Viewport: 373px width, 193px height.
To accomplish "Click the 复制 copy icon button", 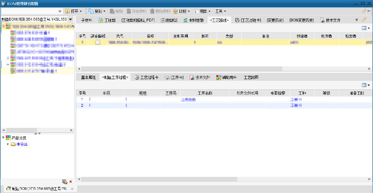I will point(91,11).
